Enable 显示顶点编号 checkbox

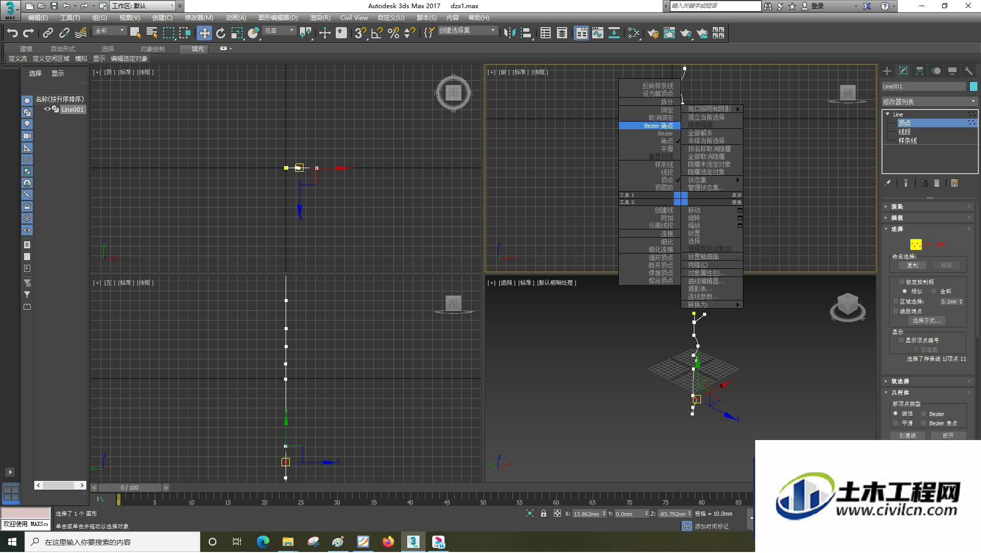(901, 340)
